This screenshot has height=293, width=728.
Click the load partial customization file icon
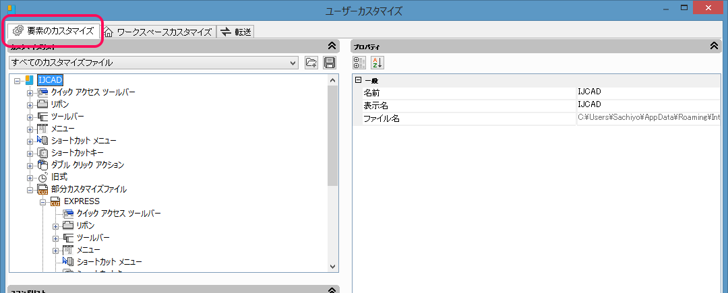click(x=311, y=63)
